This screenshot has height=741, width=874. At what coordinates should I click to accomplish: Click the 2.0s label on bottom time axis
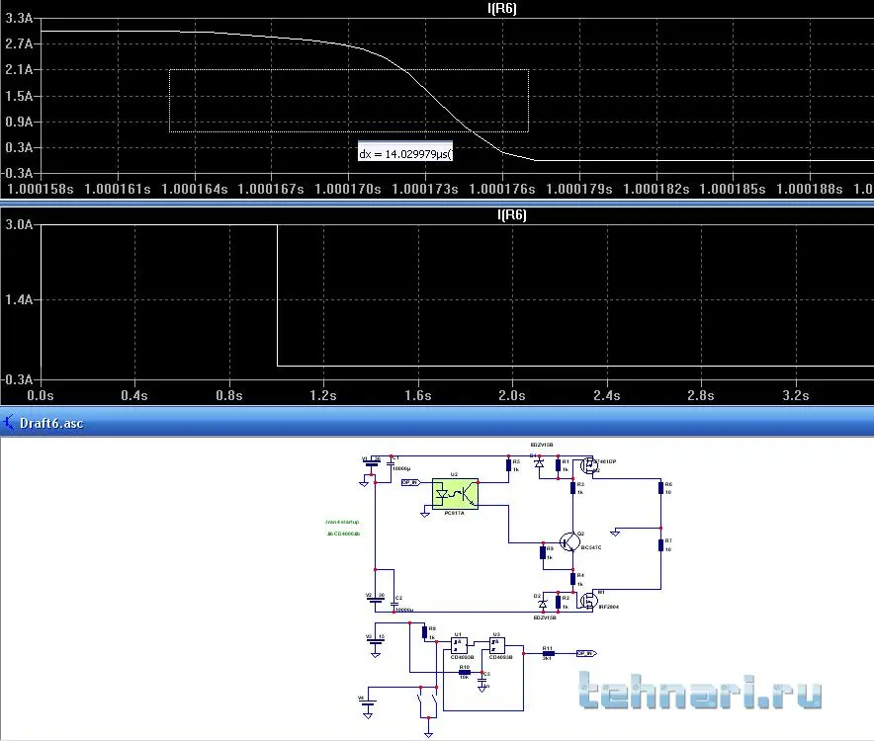(x=512, y=395)
